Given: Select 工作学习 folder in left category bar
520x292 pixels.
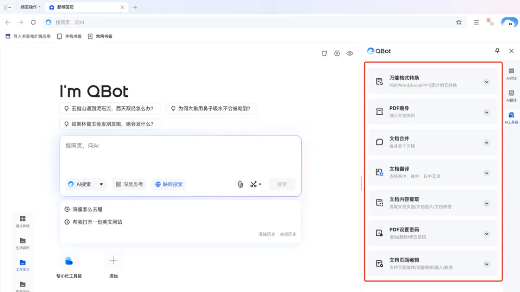Looking at the screenshot, I should (23, 266).
